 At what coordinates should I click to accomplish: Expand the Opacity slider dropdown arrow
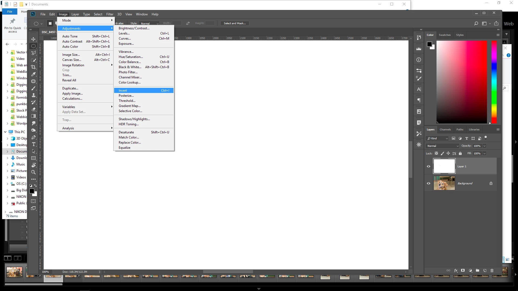pos(485,146)
